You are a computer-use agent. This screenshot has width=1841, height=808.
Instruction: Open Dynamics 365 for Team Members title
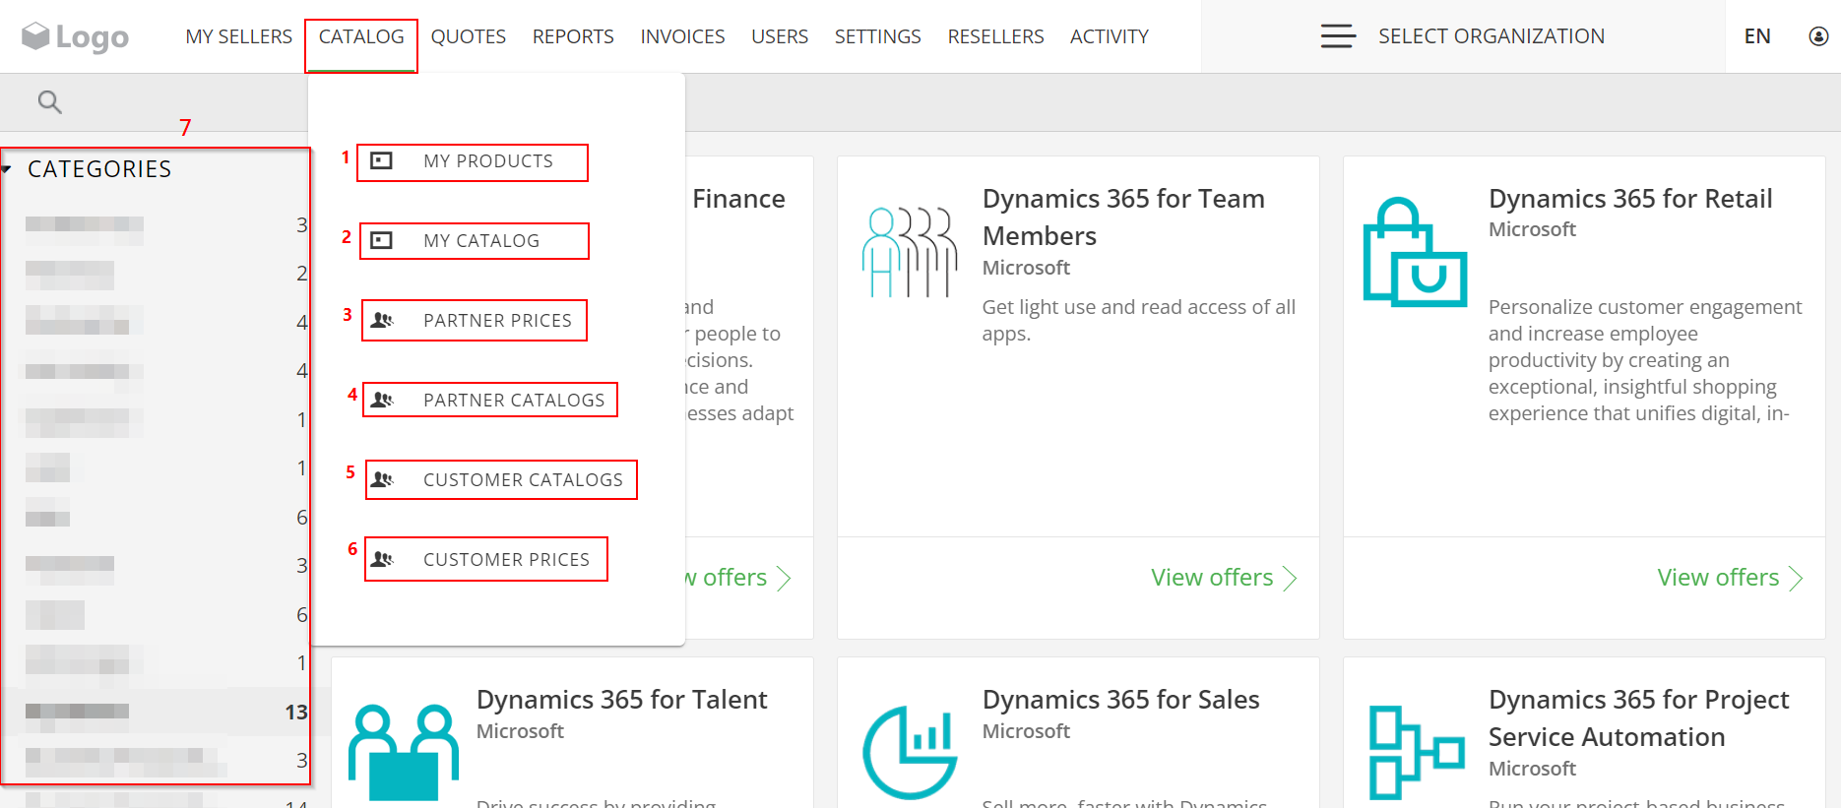coord(1123,218)
